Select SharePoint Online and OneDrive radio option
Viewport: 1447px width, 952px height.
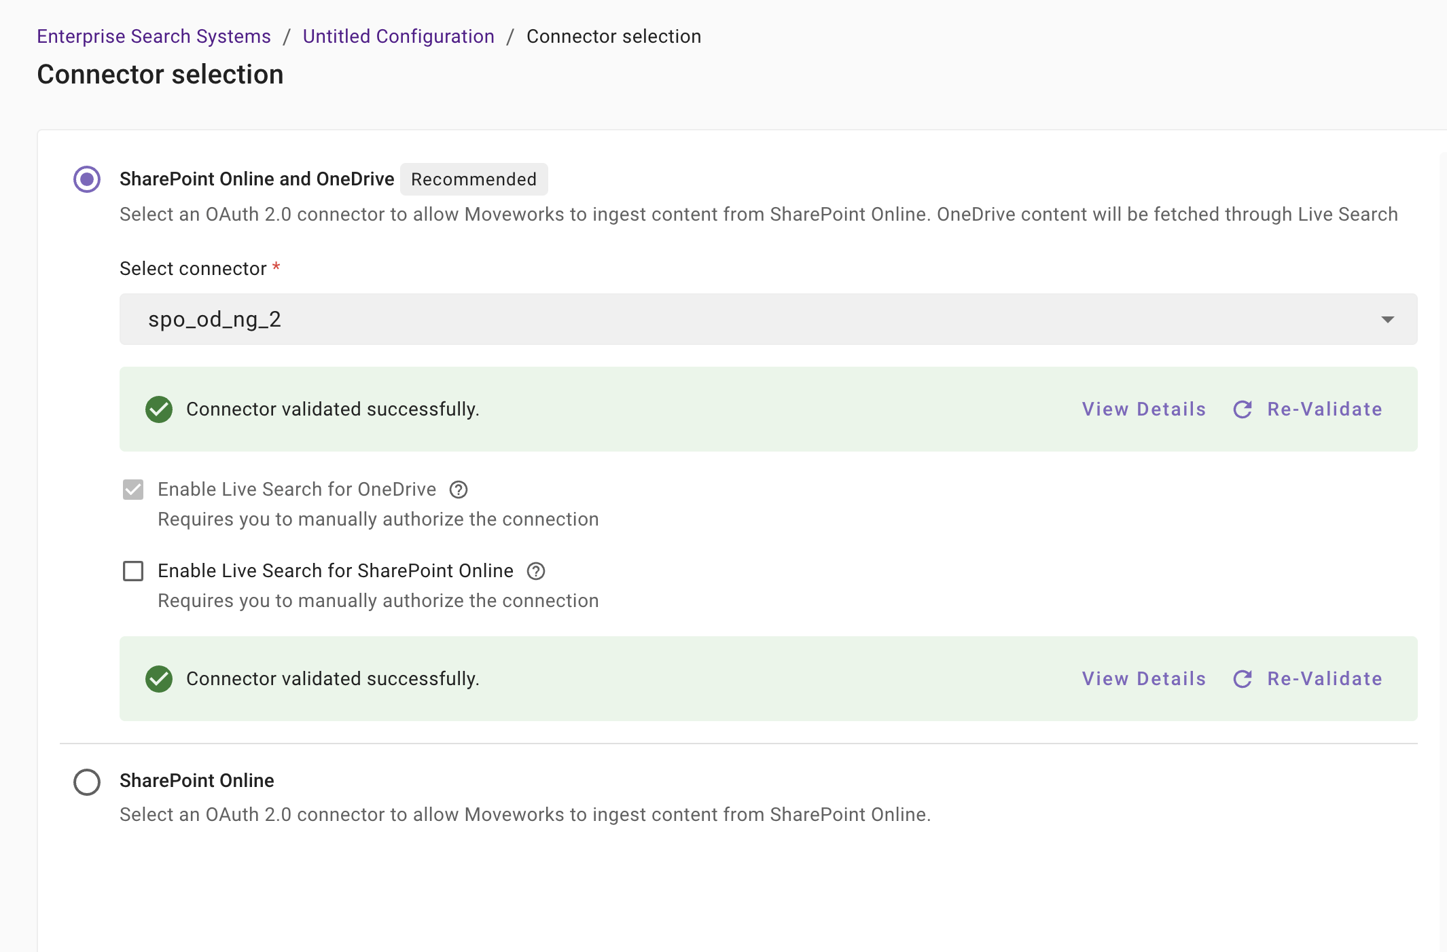(x=87, y=179)
